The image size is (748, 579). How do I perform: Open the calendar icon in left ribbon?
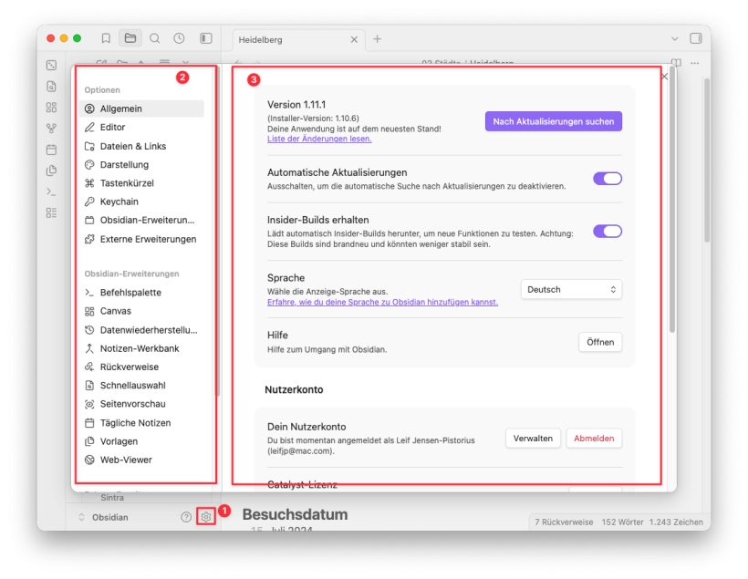pos(51,150)
